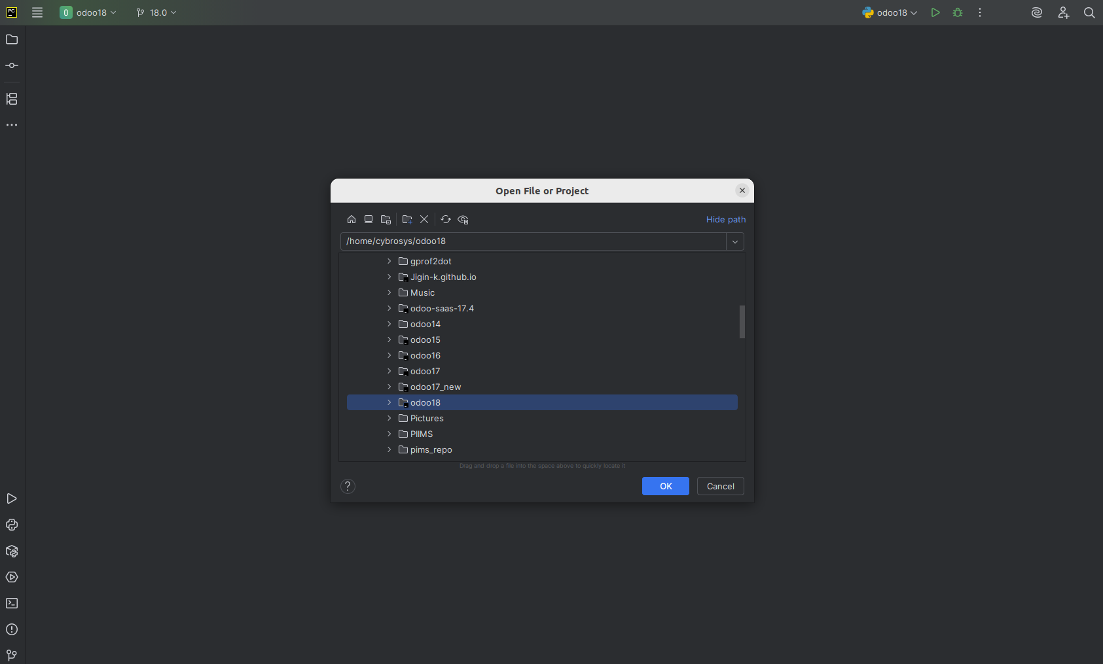Open Code With Me add-user icon
1103x664 pixels.
coord(1064,12)
